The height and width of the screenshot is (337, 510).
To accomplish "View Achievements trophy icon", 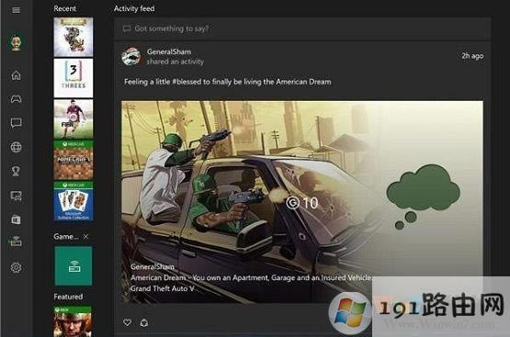I will coord(16,171).
